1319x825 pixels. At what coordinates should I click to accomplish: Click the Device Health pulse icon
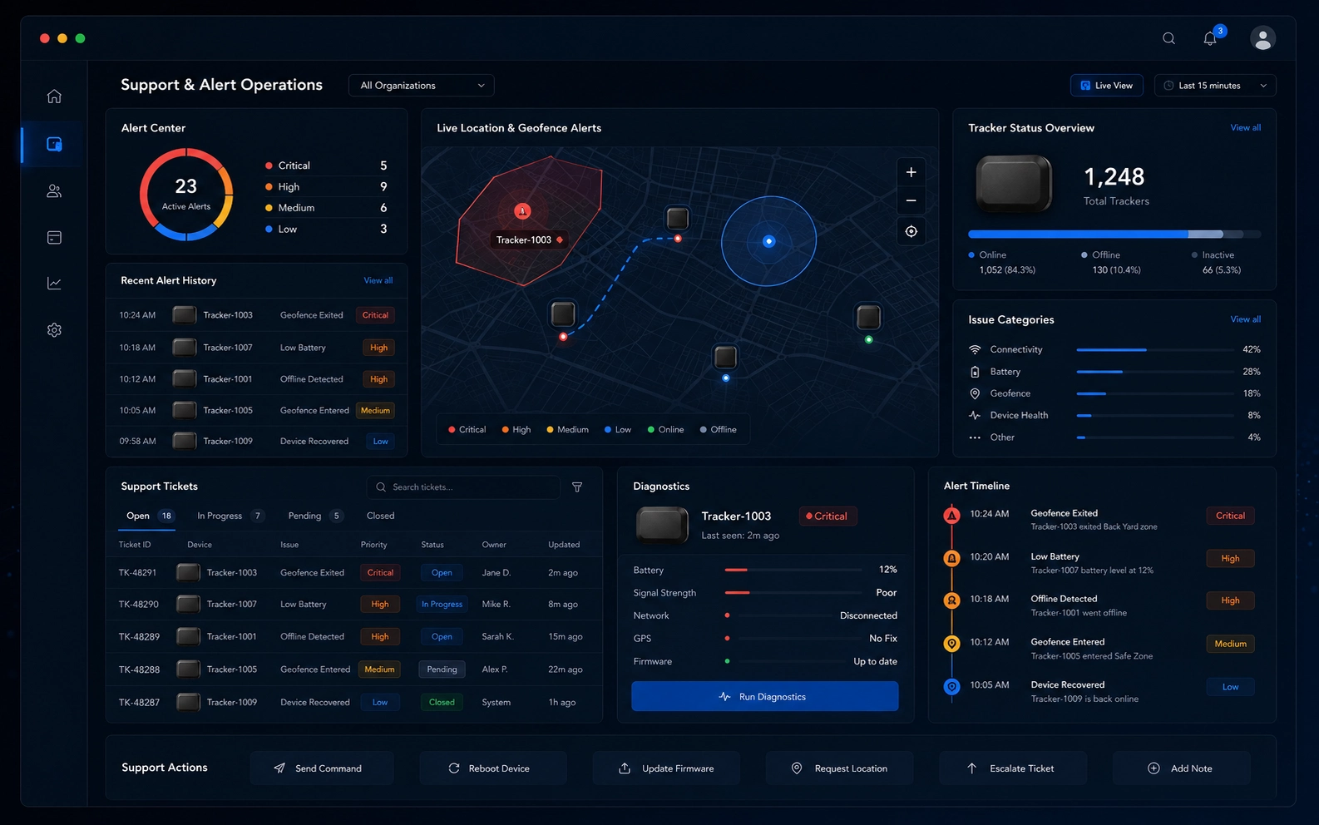pos(975,415)
